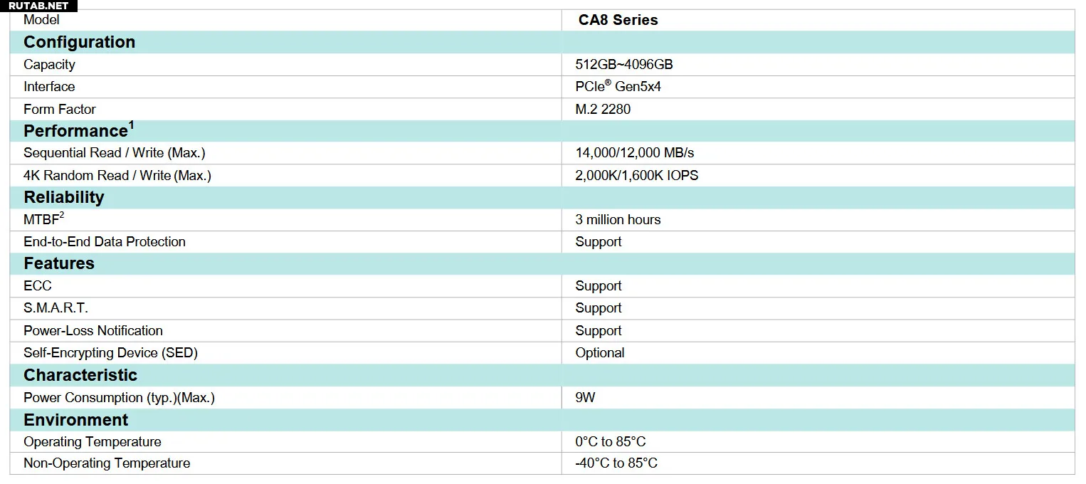Select the S.M.A.R.T. row label
Screen dimensions: 1086x484
[x=56, y=308]
